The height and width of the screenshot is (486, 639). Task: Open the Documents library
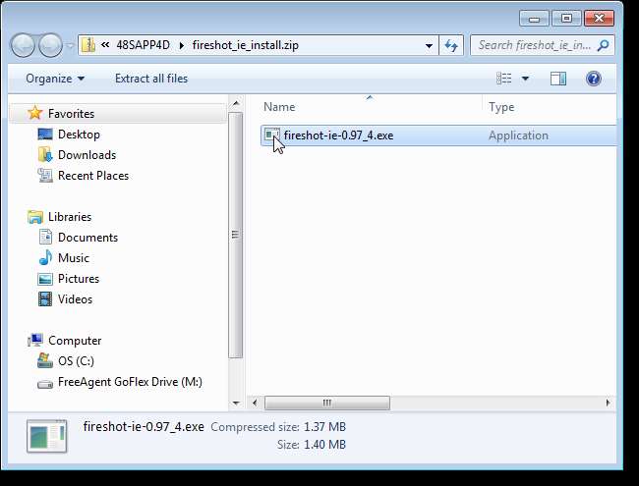tap(87, 238)
